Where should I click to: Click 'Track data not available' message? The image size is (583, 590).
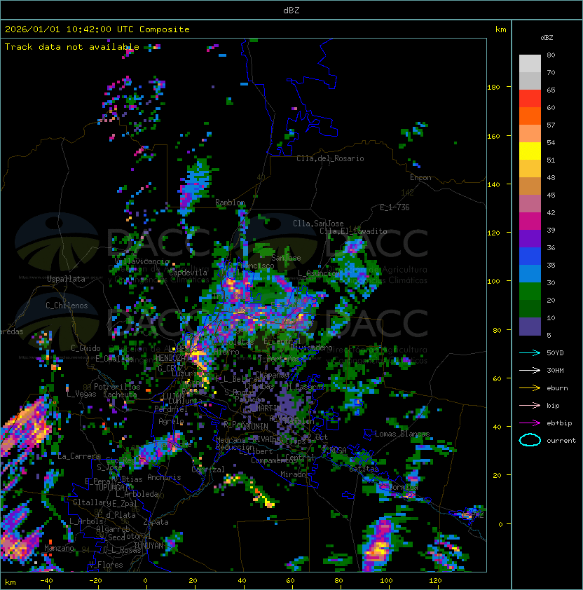[x=72, y=47]
